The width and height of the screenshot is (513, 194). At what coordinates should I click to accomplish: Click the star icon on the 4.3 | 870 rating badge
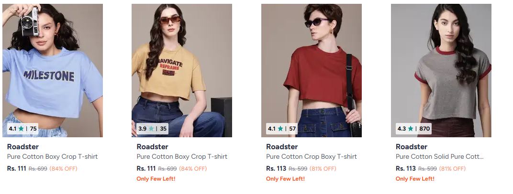point(410,129)
